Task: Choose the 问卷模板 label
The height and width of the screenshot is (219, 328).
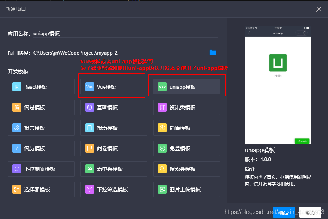Action: pyautogui.click(x=107, y=148)
